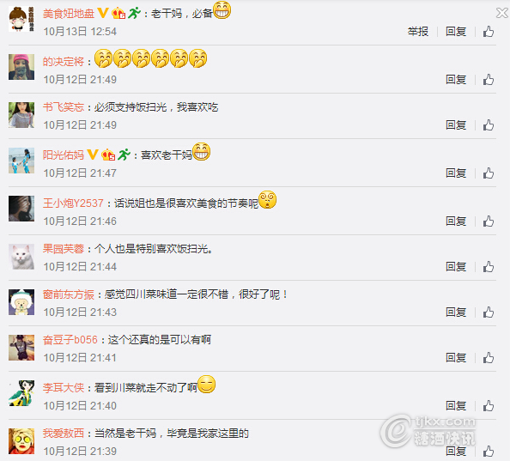Open 书飞笑忘's profile via username

64,107
